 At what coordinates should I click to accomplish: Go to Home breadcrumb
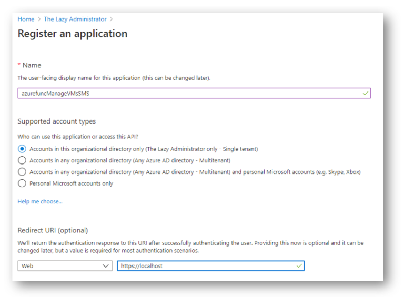pyautogui.click(x=26, y=19)
